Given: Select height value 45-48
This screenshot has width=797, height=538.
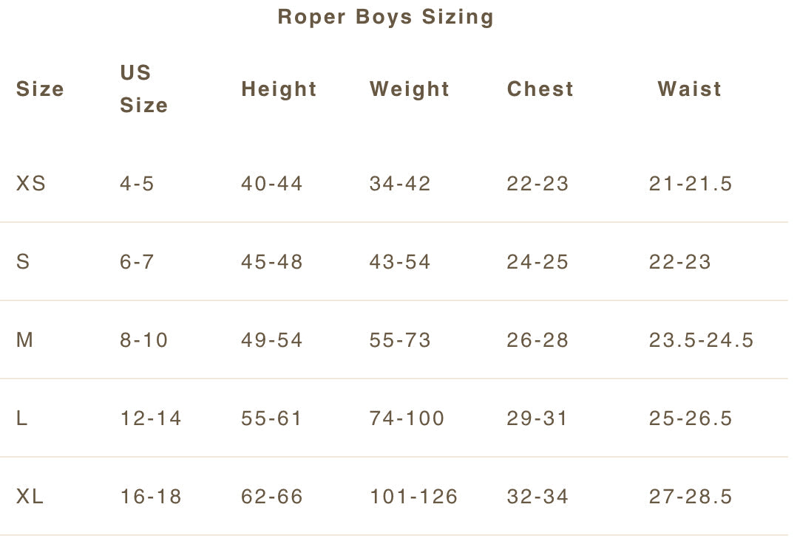Looking at the screenshot, I should click(x=272, y=262).
